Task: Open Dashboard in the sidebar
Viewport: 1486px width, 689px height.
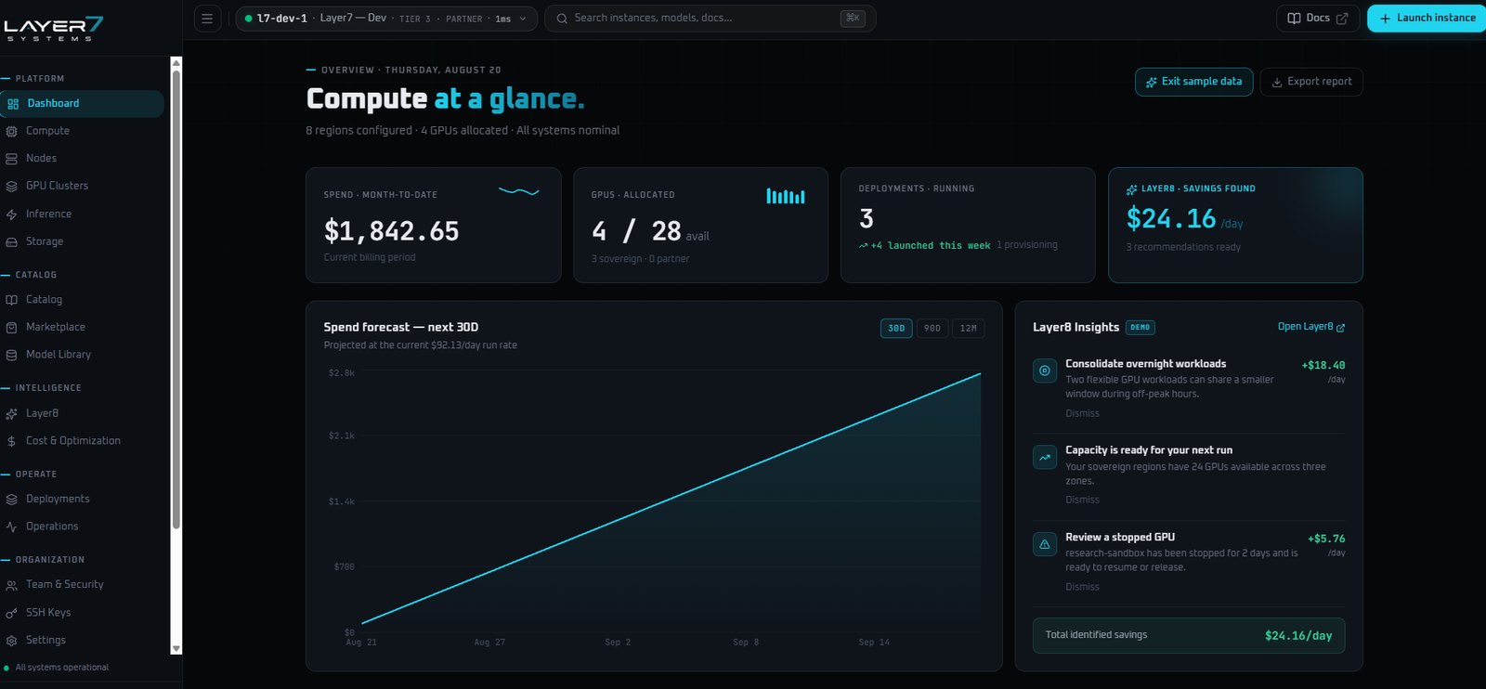Action: (x=82, y=104)
